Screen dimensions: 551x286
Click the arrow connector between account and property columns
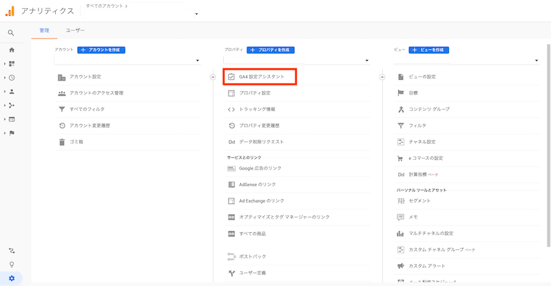coord(213,77)
